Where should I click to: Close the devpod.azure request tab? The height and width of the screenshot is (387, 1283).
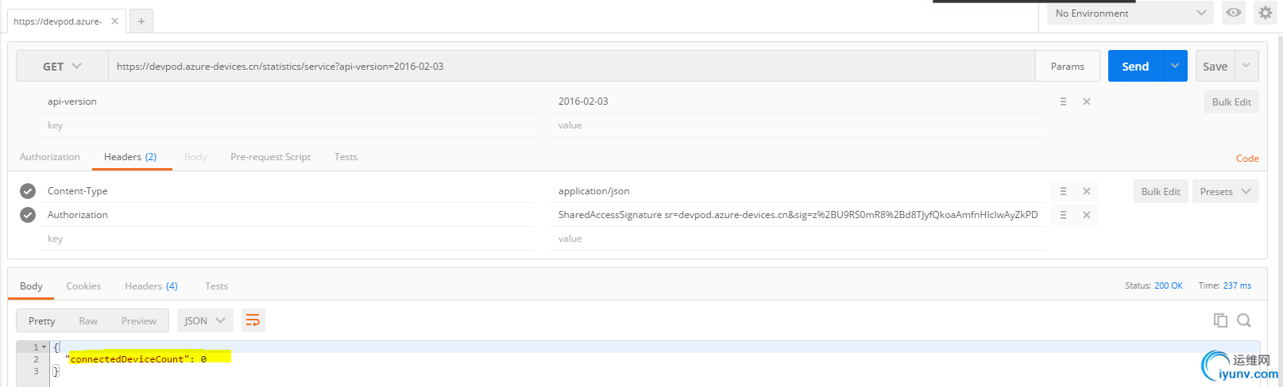click(x=114, y=21)
